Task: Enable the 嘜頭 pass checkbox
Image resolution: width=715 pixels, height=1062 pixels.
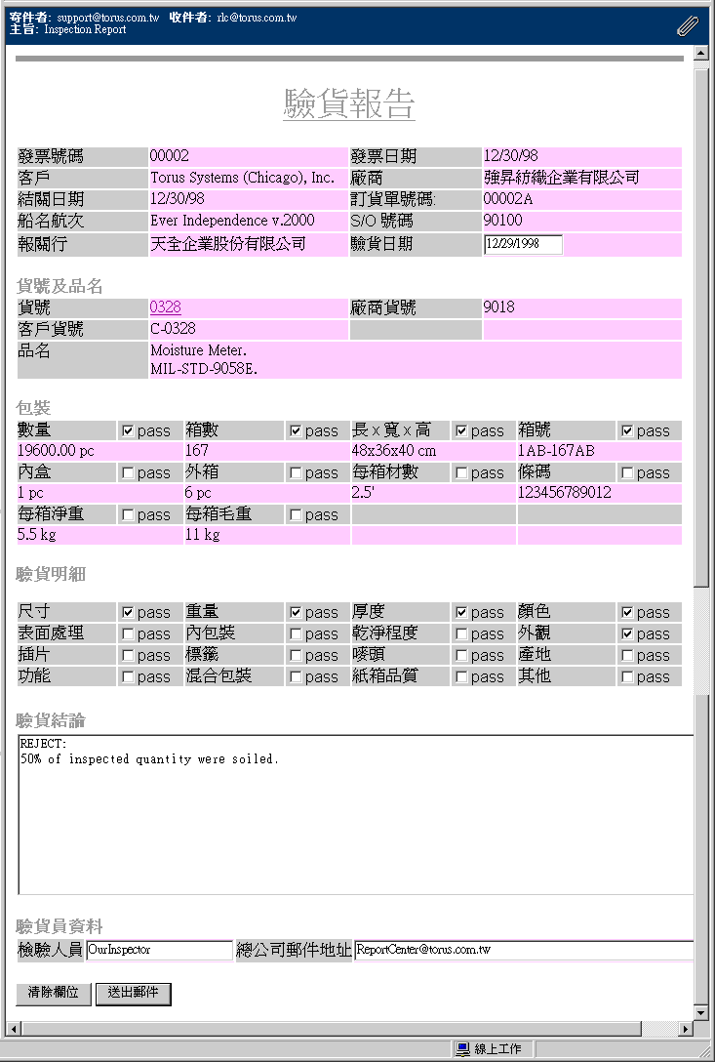Action: (x=461, y=656)
